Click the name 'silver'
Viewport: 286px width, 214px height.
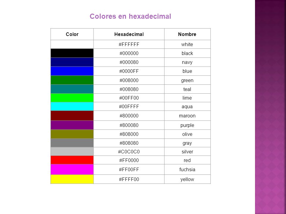tap(187, 152)
